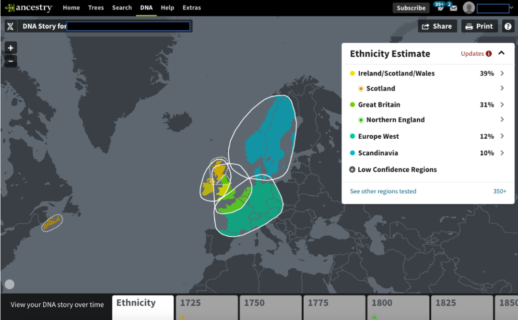Click the DNA strand icon beside DNA Story

(x=11, y=26)
